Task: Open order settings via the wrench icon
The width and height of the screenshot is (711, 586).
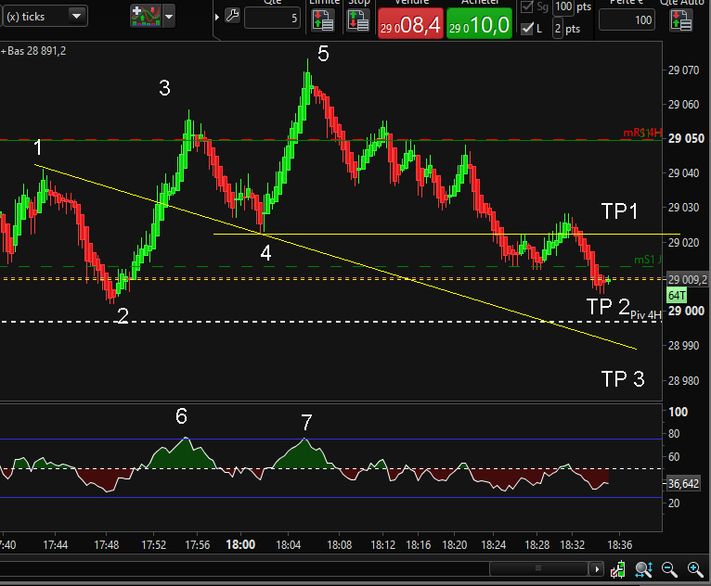Action: click(x=232, y=16)
